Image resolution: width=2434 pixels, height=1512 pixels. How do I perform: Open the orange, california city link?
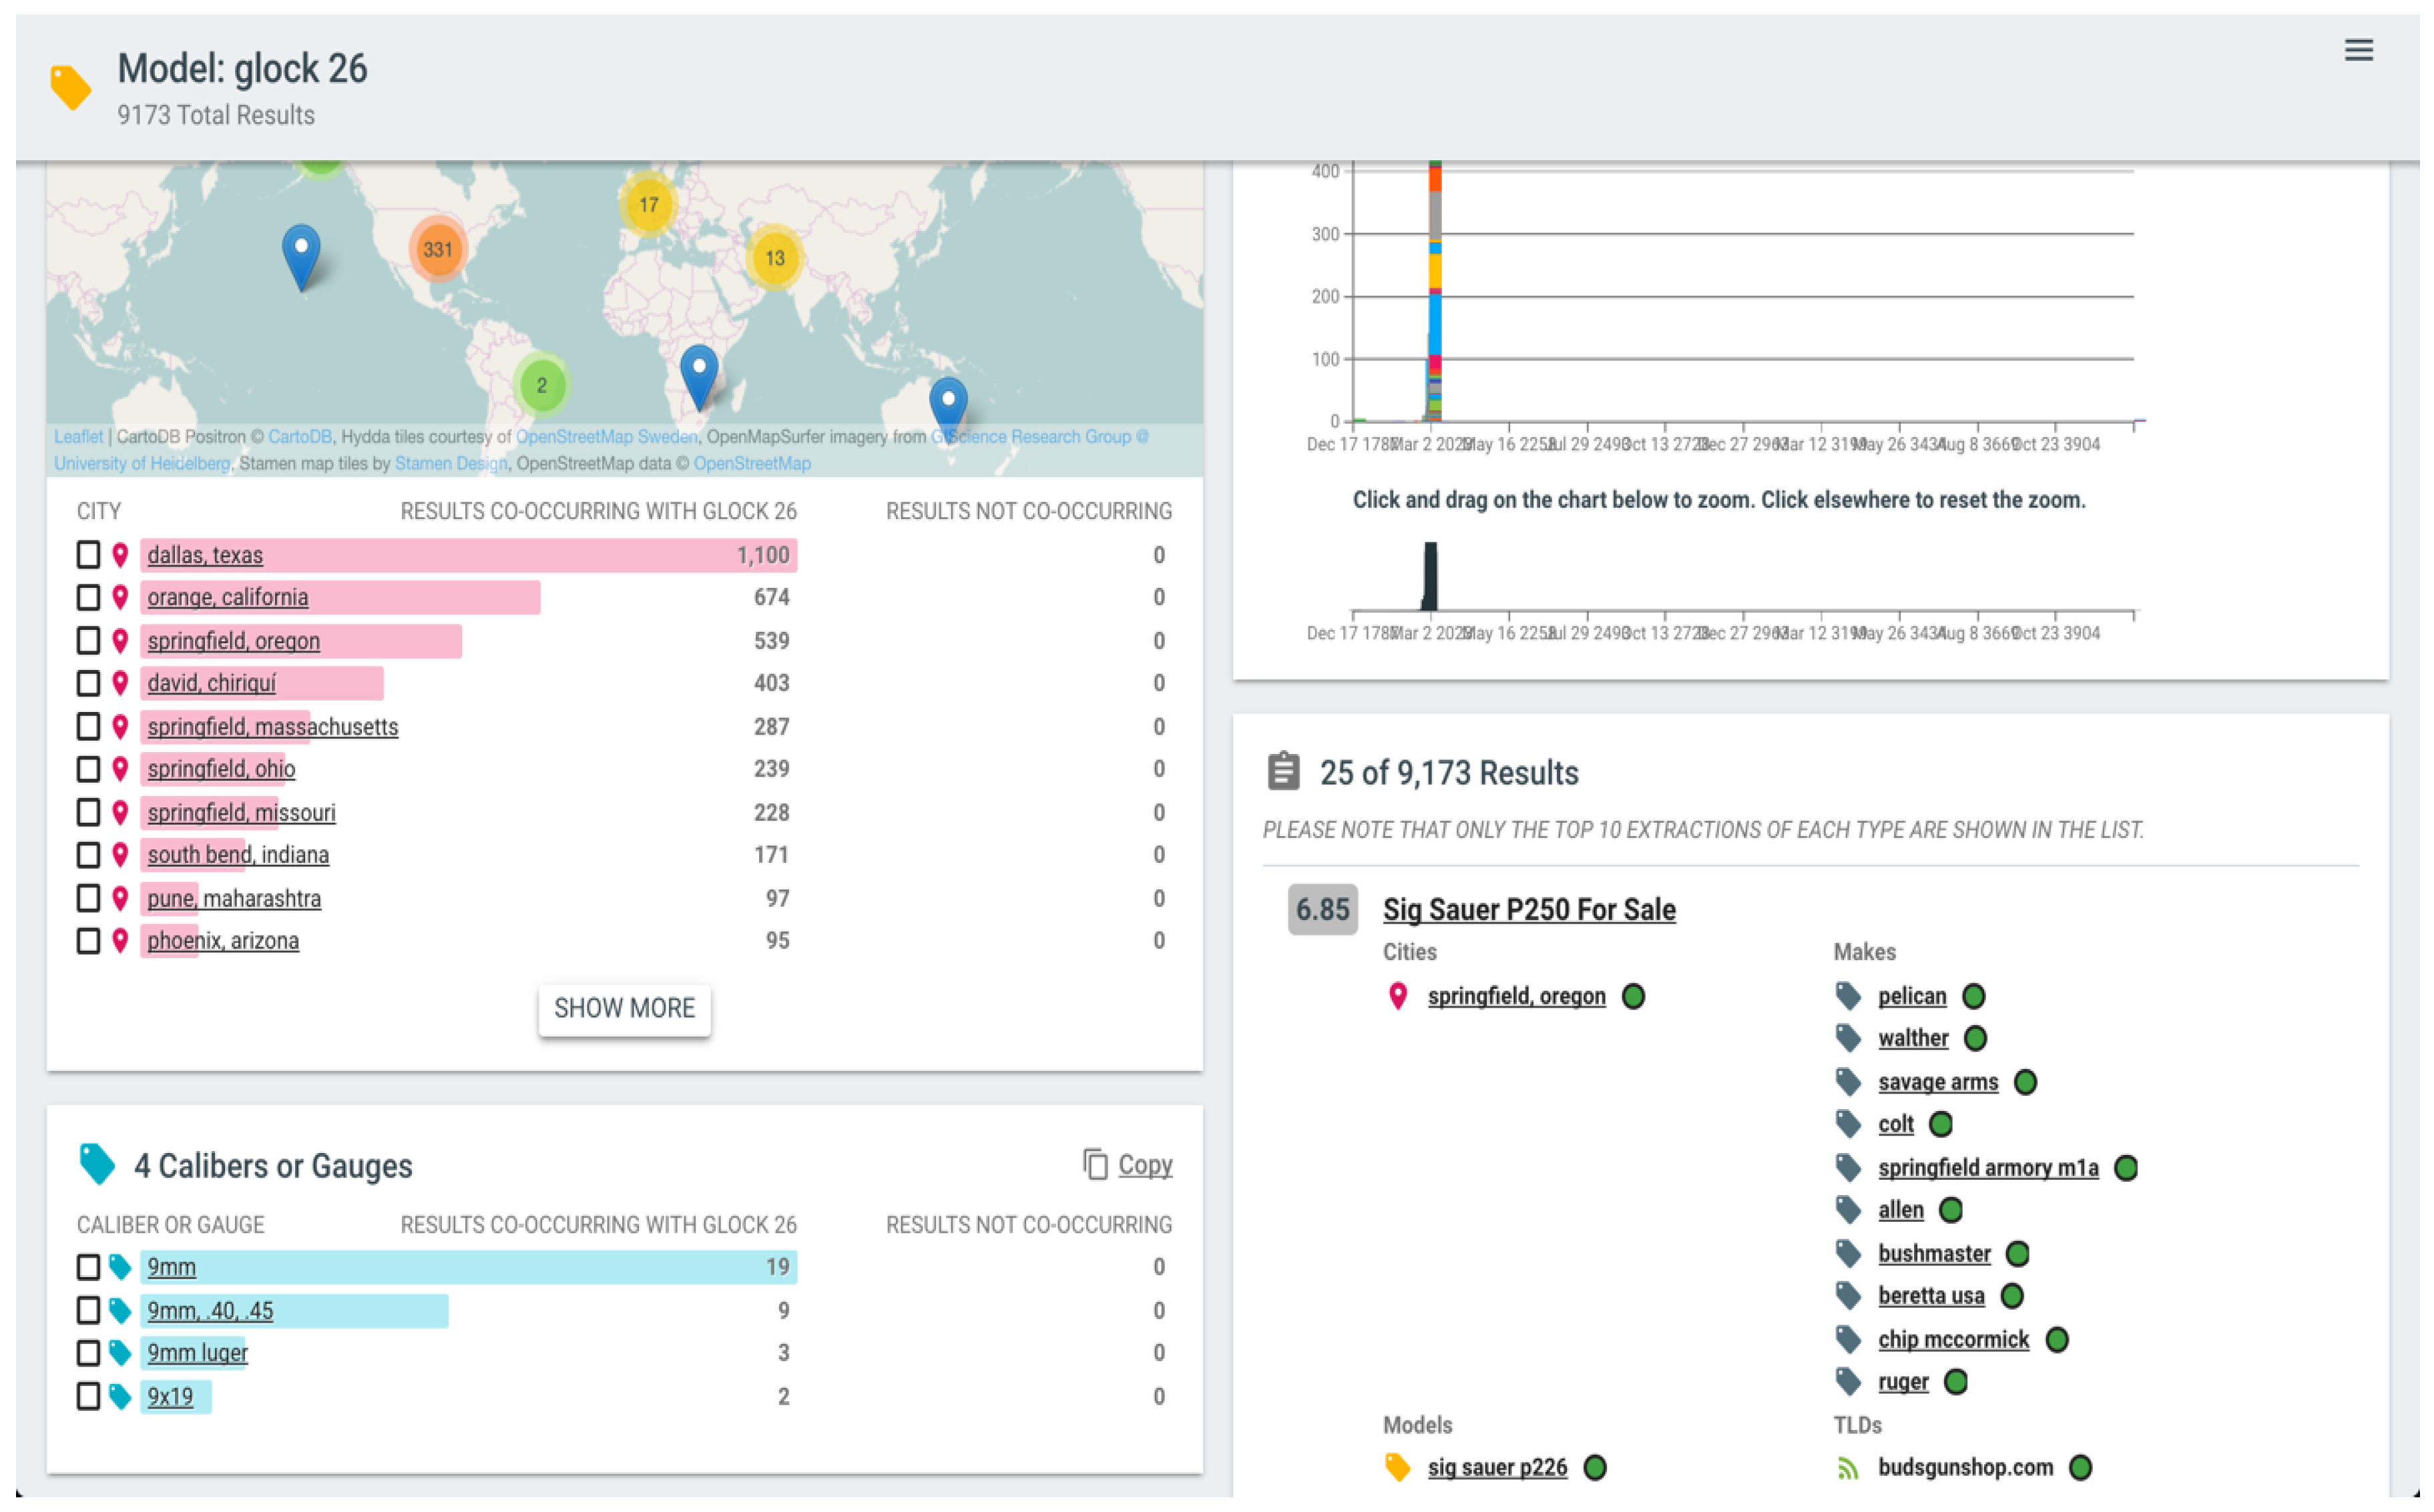coord(227,597)
